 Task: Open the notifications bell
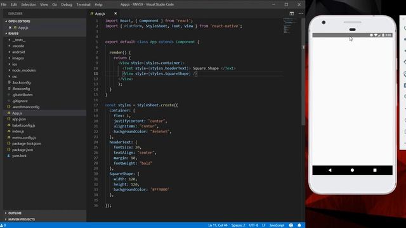(x=299, y=225)
